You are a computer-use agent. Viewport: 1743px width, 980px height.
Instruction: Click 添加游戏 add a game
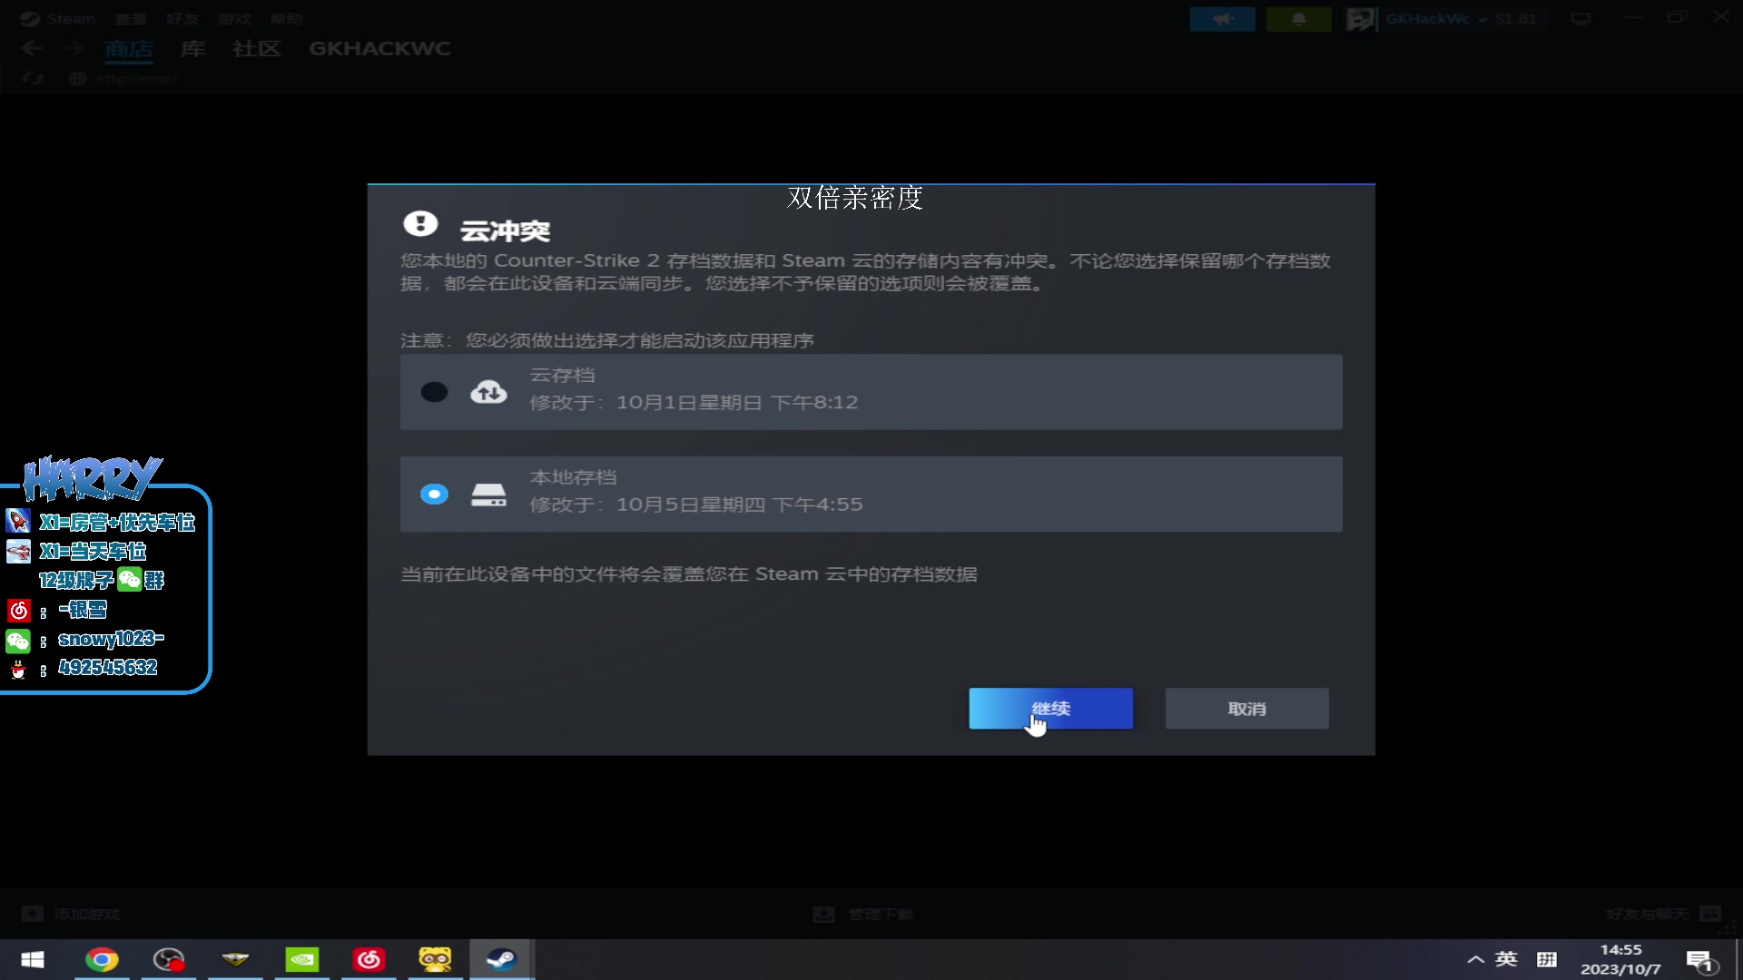87,915
